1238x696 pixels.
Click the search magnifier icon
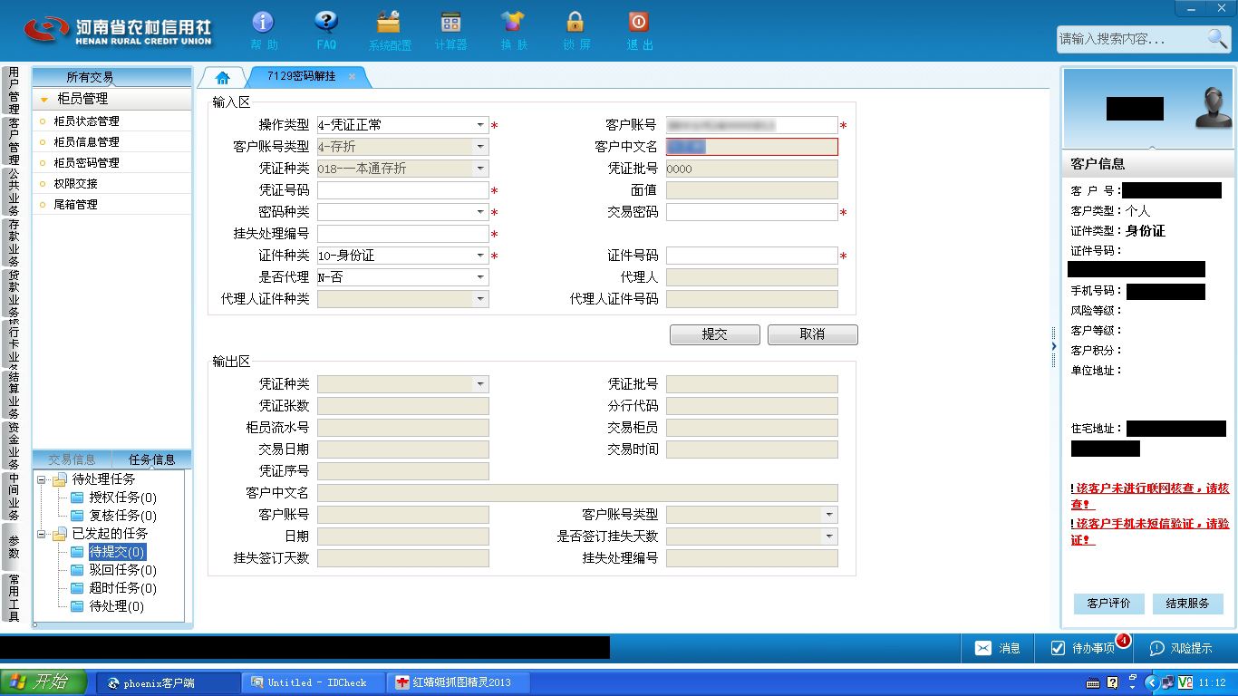(1217, 38)
